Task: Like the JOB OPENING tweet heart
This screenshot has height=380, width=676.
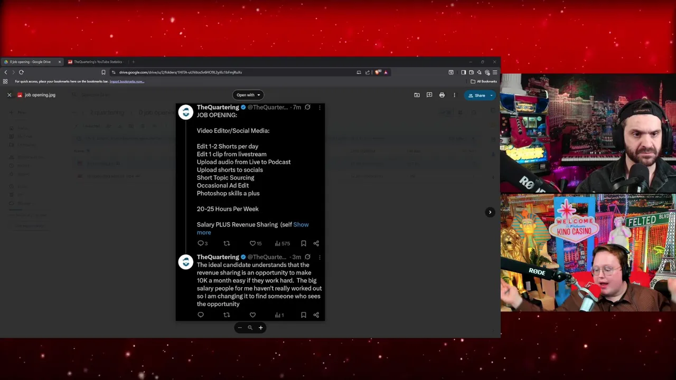Action: (x=252, y=243)
